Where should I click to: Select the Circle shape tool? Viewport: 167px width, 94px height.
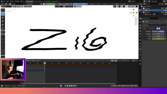(3, 54)
